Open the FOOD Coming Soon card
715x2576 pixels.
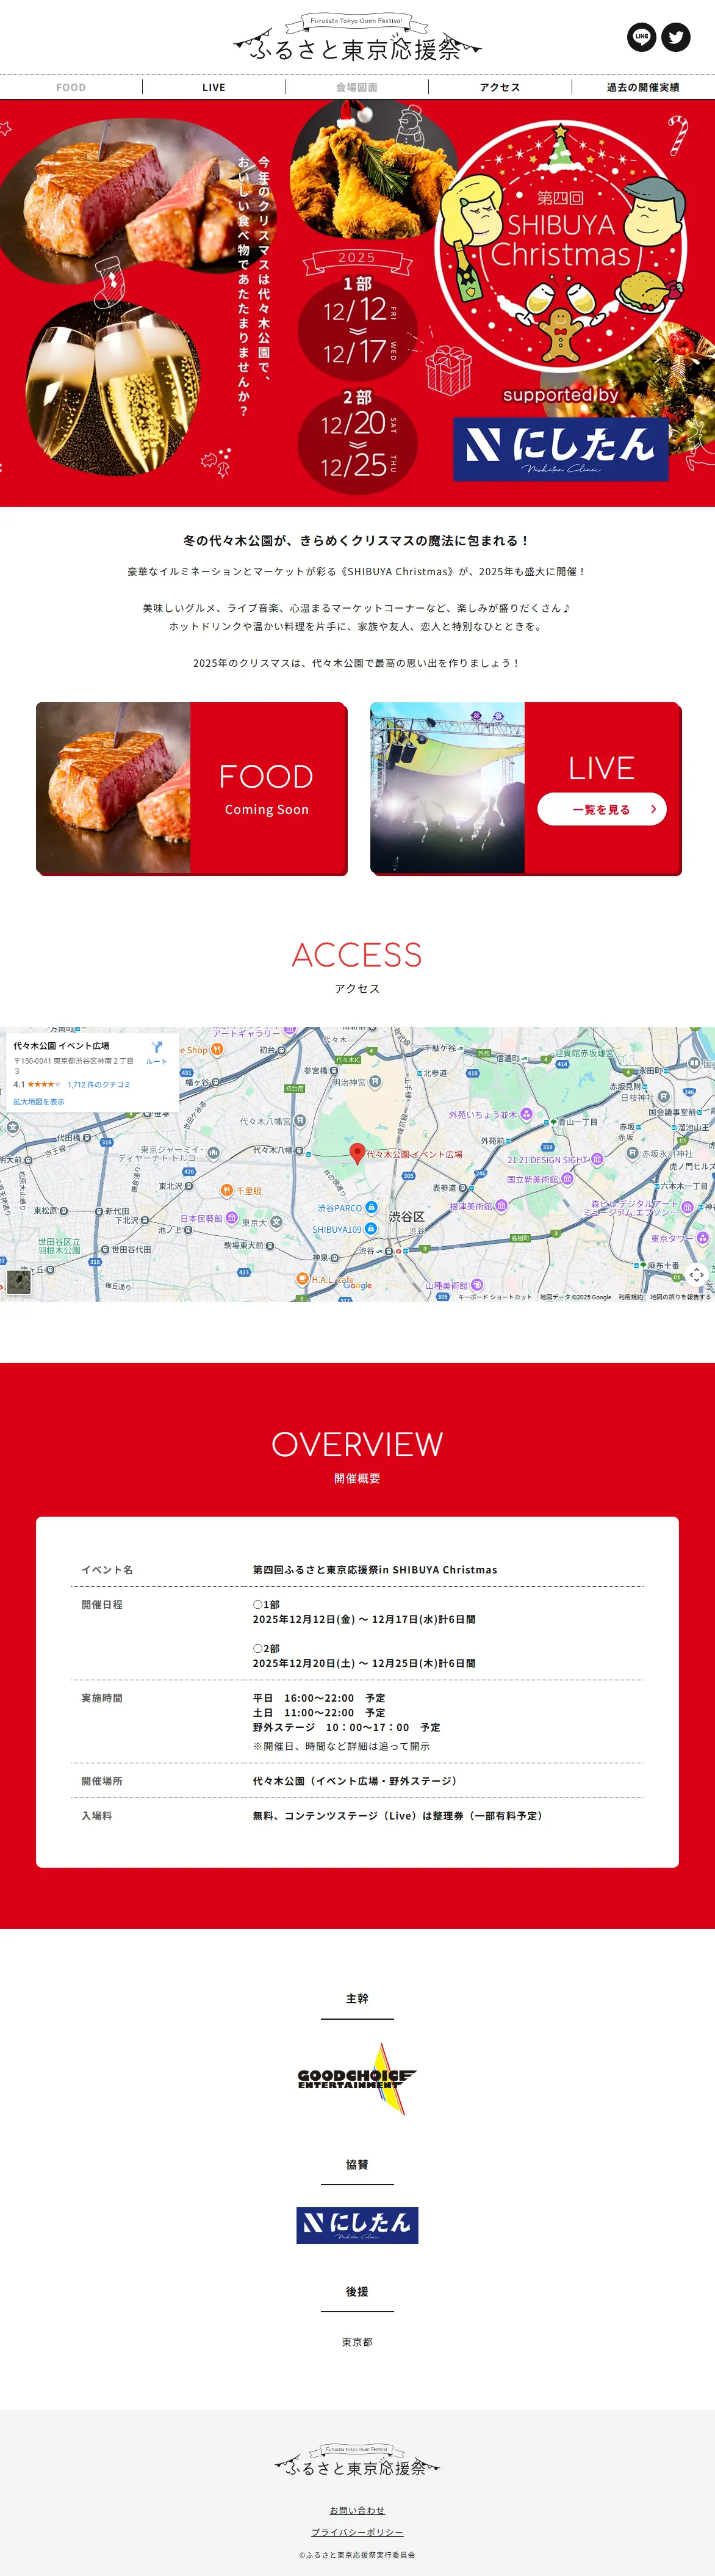(192, 788)
